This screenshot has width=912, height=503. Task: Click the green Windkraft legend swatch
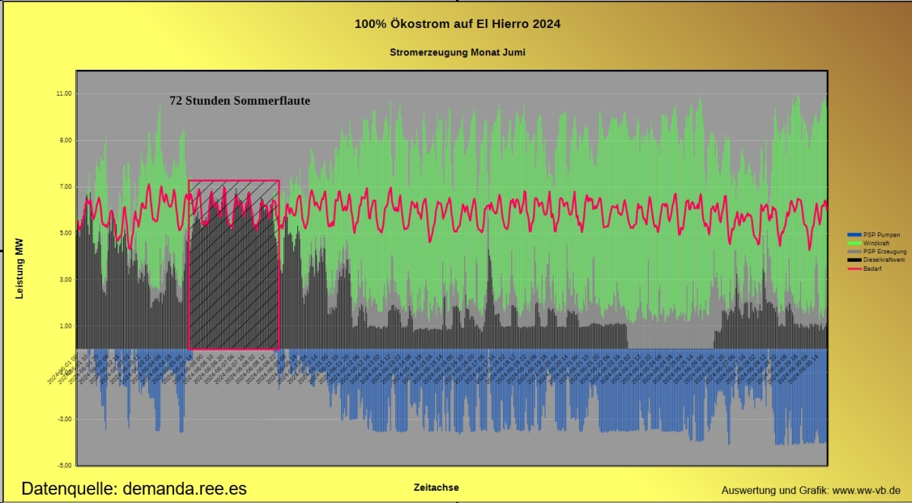click(x=854, y=243)
